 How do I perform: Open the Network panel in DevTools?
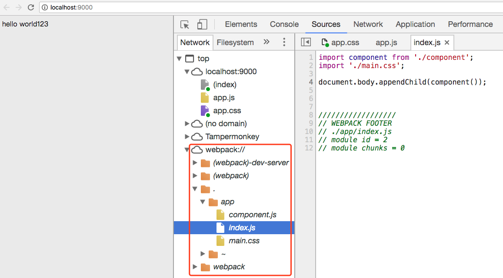[x=368, y=24]
